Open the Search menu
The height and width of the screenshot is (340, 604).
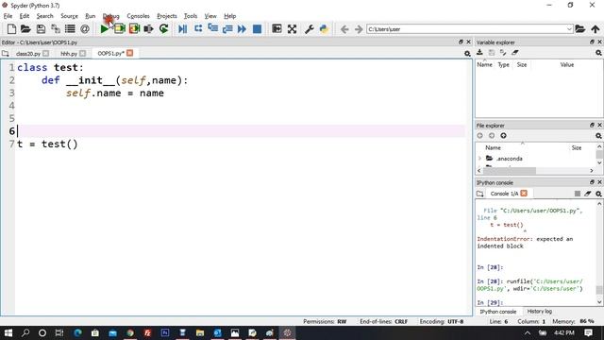tap(44, 16)
